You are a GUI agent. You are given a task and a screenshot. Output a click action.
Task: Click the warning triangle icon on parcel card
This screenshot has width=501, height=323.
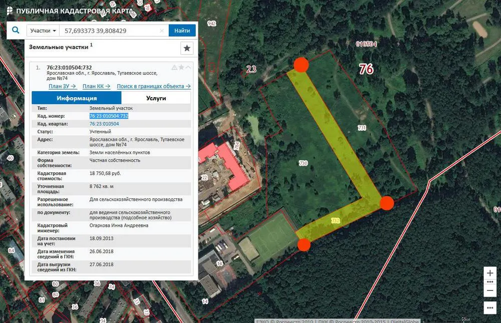(x=174, y=68)
